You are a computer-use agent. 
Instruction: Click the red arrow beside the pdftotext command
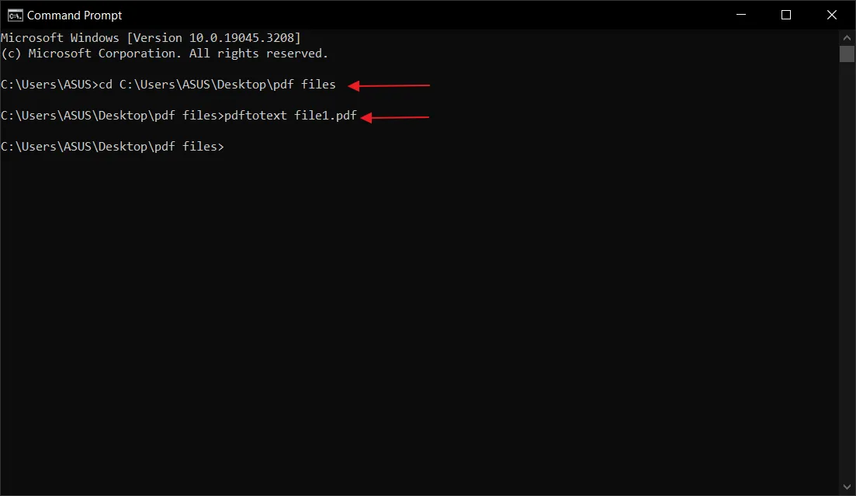[x=396, y=117]
